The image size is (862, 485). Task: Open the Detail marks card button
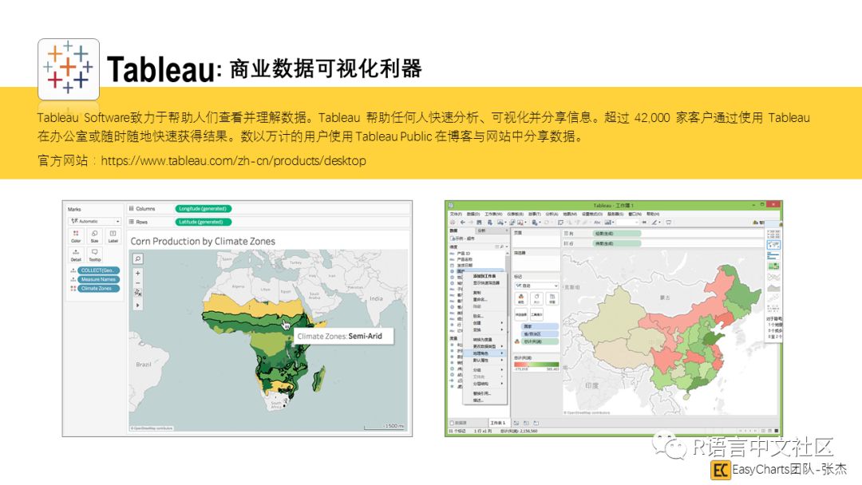76,254
